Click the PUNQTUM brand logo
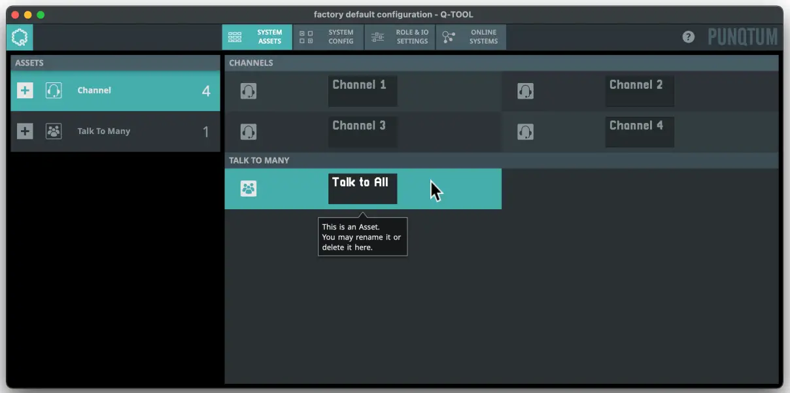This screenshot has height=393, width=790. (x=743, y=37)
